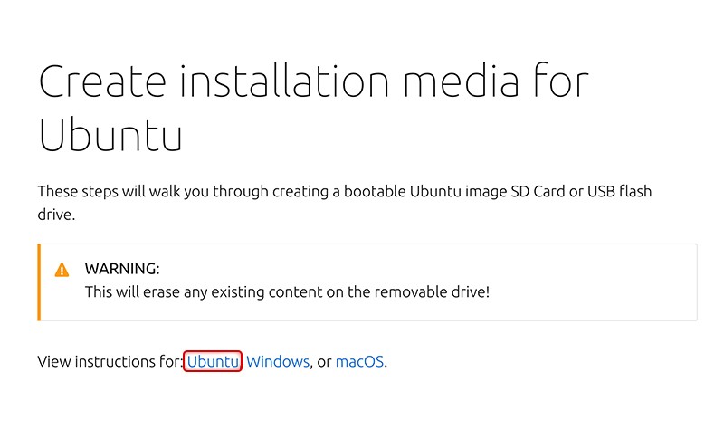Image resolution: width=724 pixels, height=430 pixels.
Task: Click the "These steps will walk you" sentence start
Action: tap(110, 191)
